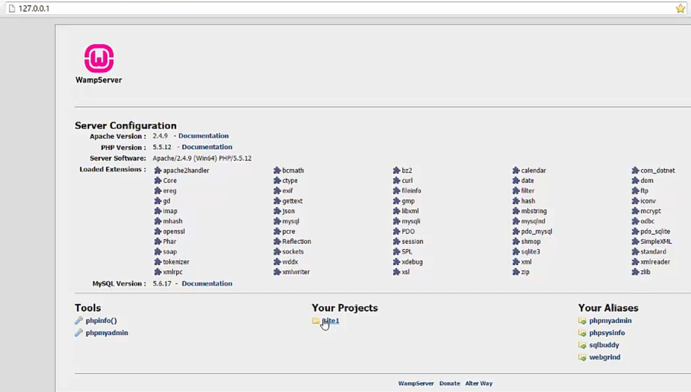Click the puzzle icon beside SimpleXML
Image resolution: width=691 pixels, height=392 pixels.
tap(635, 242)
